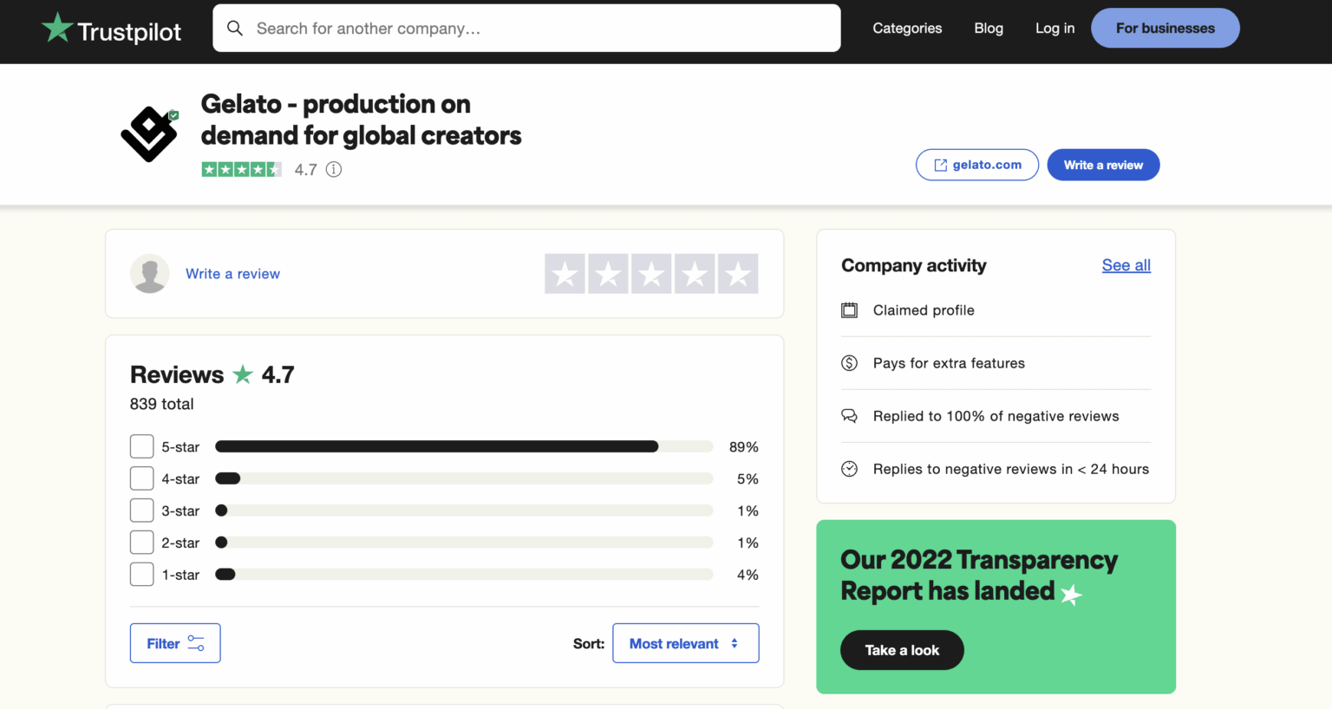
Task: Click the Categories menu item
Action: pos(907,28)
